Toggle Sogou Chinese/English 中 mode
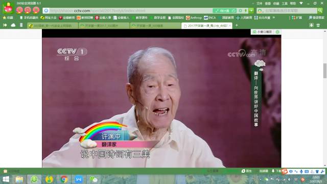Viewport: 327px width, 184px height. [291, 172]
